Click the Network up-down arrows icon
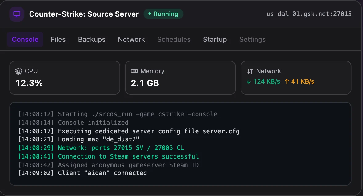The width and height of the screenshot is (363, 196). click(250, 71)
